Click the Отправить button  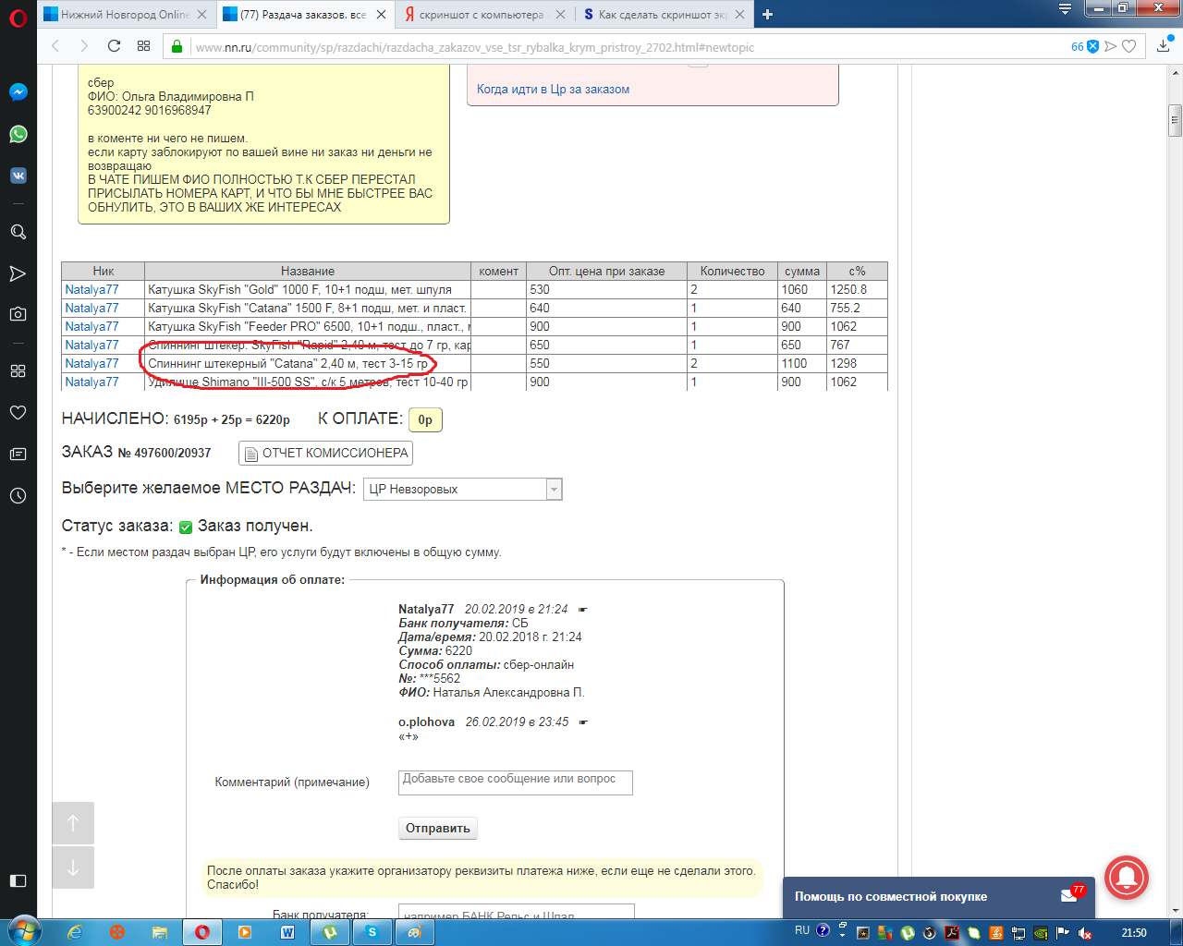point(438,828)
